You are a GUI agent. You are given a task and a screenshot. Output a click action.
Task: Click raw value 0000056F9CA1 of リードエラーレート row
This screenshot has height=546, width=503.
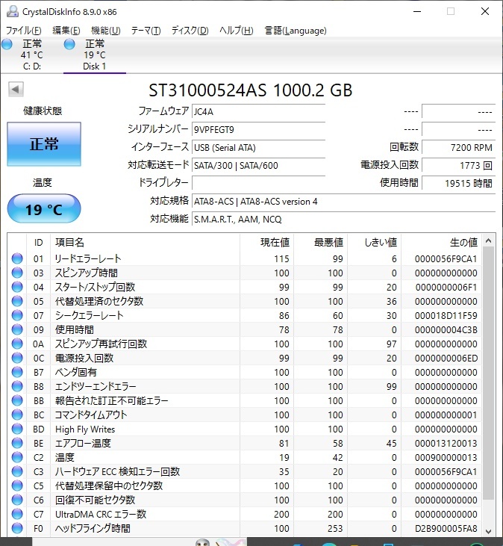(446, 258)
